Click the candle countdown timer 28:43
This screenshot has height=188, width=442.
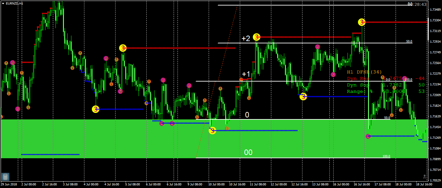pos(417,5)
